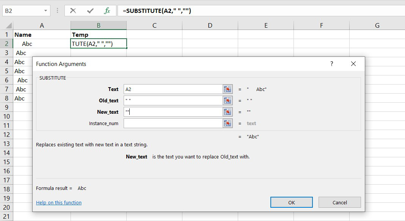The width and height of the screenshot is (405, 221).
Task: Click inside the formula bar text
Action: [228, 11]
